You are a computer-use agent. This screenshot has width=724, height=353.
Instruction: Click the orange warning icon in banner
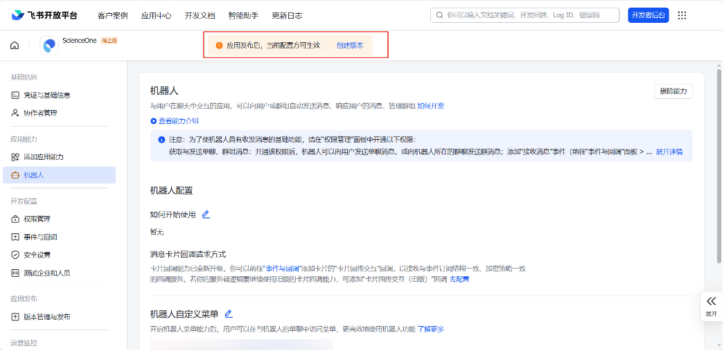pyautogui.click(x=220, y=45)
